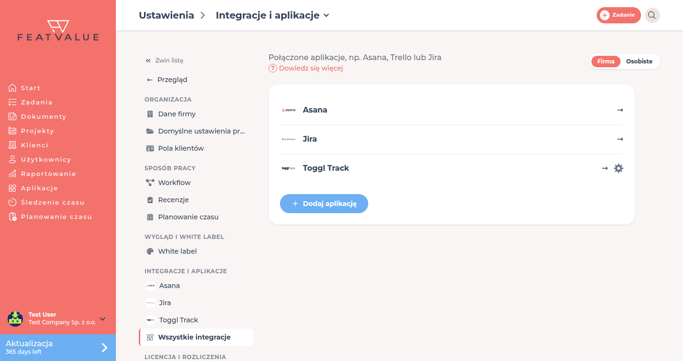The height and width of the screenshot is (361, 683).
Task: Open the search magnifier icon
Action: tap(652, 15)
